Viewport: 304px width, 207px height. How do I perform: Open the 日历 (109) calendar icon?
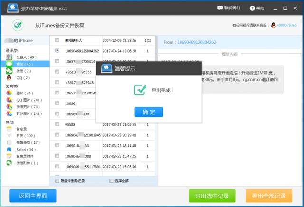[9, 136]
